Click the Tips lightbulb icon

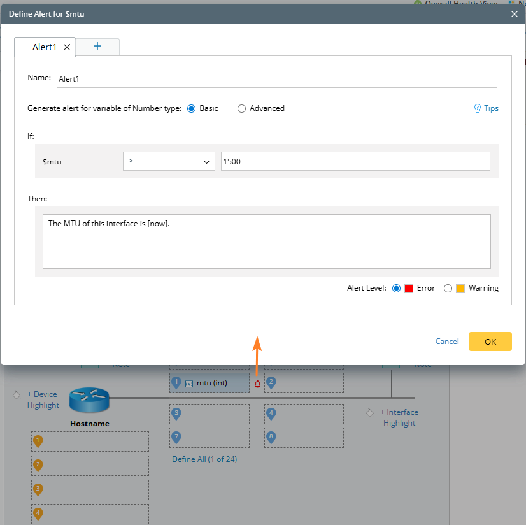point(478,108)
